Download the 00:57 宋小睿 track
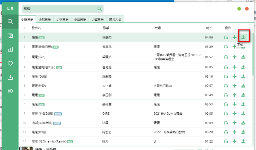The height and width of the screenshot is (150, 256). (x=243, y=86)
